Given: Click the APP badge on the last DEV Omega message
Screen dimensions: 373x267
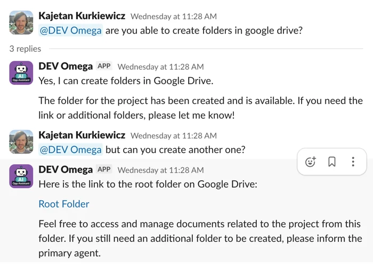Looking at the screenshot, I should point(104,169).
